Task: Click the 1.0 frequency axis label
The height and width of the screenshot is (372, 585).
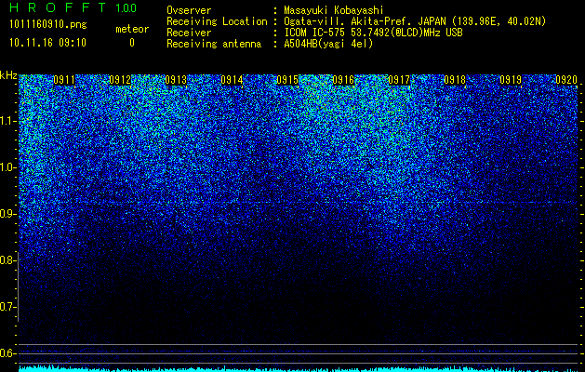Action: coord(8,167)
